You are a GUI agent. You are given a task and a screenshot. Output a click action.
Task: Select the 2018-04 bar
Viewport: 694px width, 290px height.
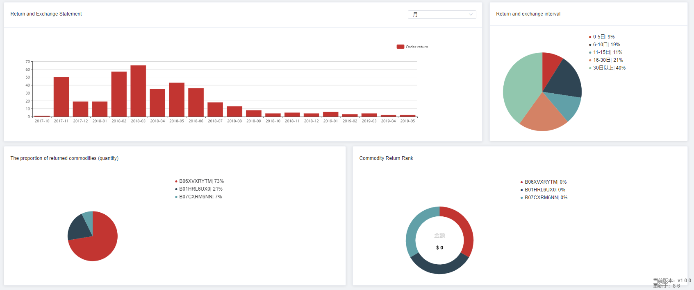157,103
